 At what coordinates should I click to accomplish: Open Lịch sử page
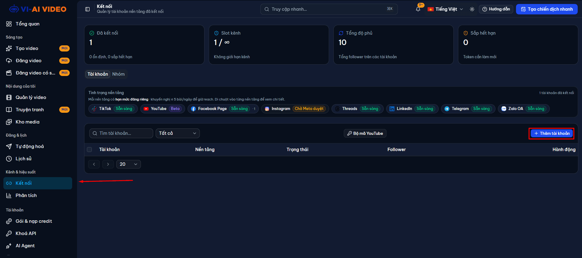coord(38,159)
